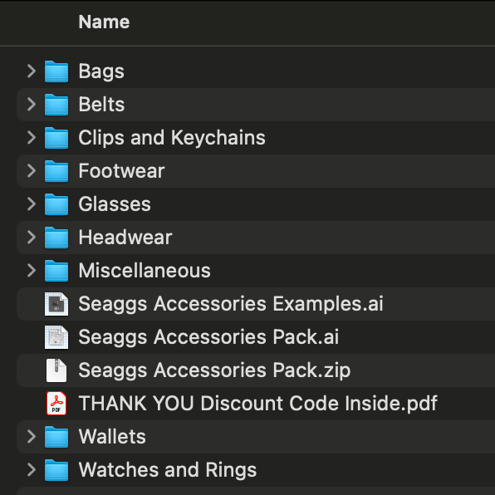495x495 pixels.
Task: Click 'THANK YOU Discount Code Inside.pdf' name
Action: click(x=258, y=404)
